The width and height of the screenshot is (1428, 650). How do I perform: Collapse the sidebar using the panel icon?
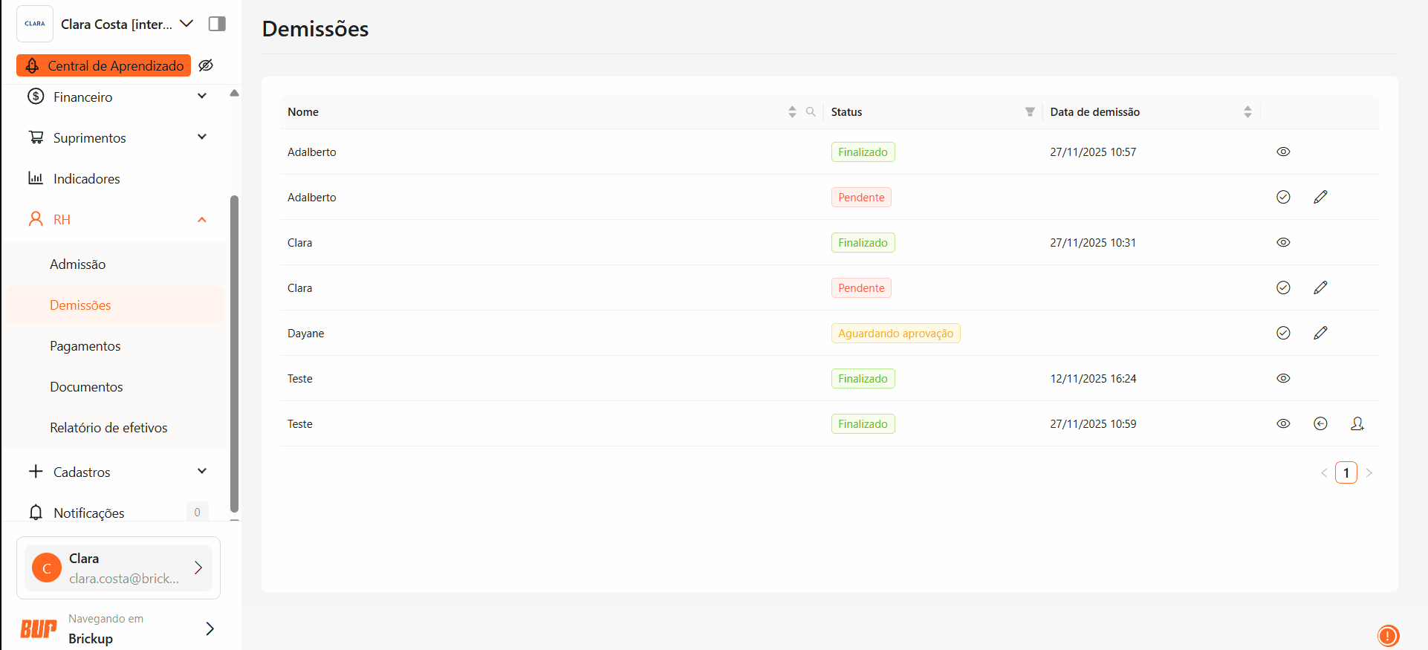(217, 24)
